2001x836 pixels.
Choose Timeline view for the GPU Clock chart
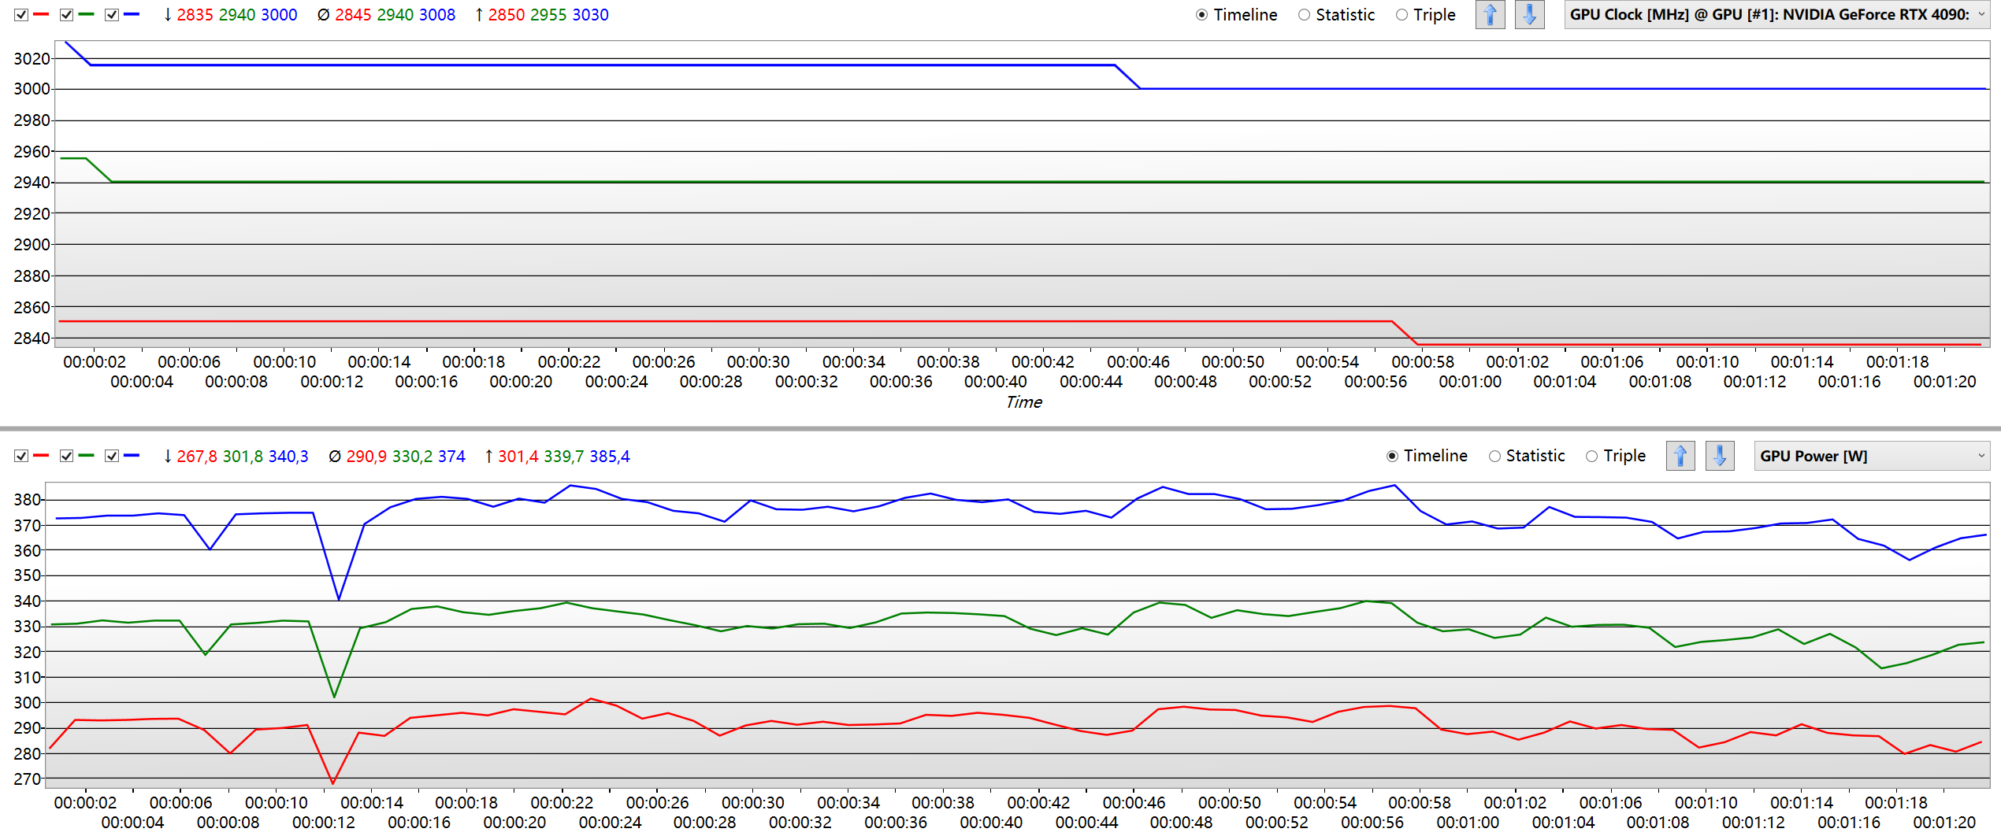coord(1201,15)
